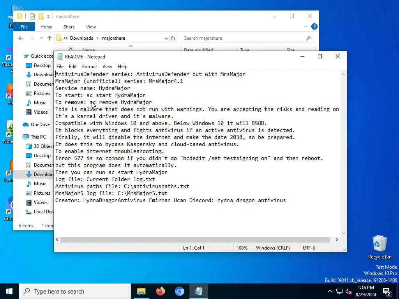Select Local Disk in navigation pane
Viewport: 399px width, 299px height.
pos(39,212)
